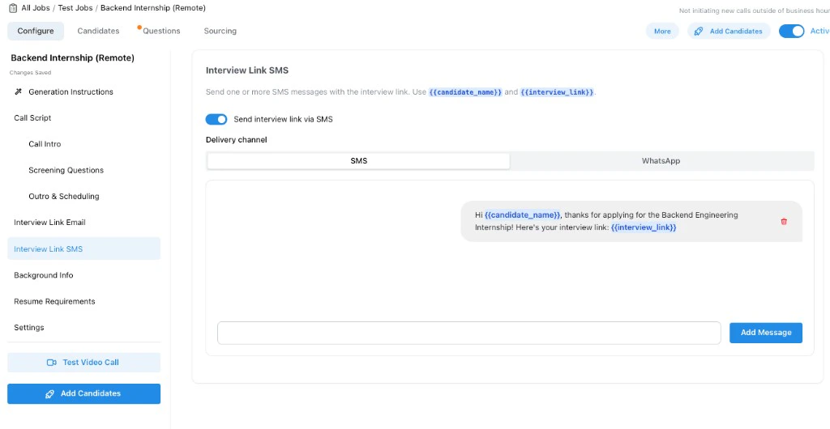Screen dimensions: 830x429
Task: Click the video camera icon in Test Video Call
Action: [x=51, y=363]
